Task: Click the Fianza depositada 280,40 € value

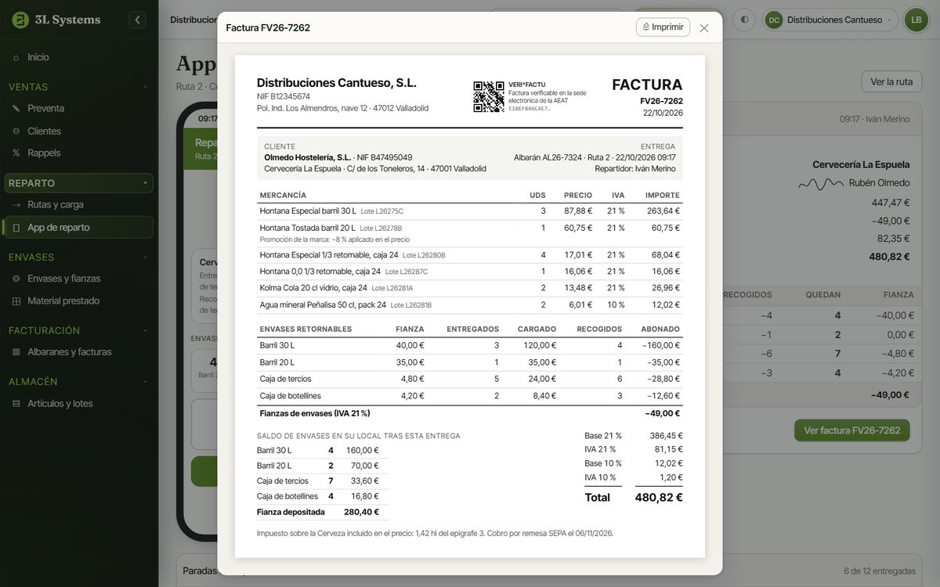Action: click(361, 512)
